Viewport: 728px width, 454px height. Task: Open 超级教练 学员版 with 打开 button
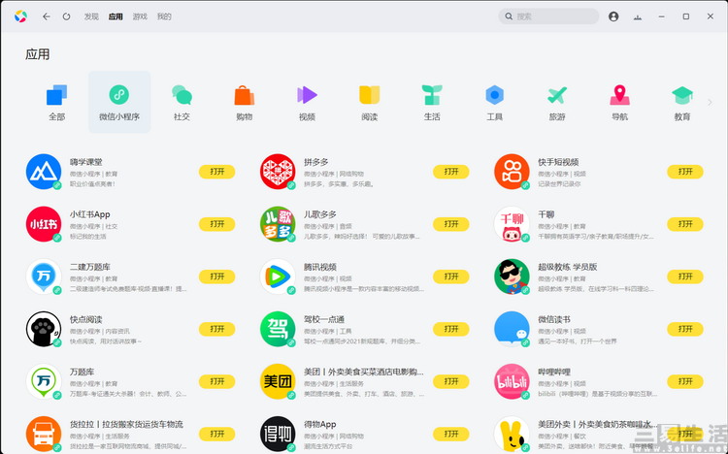685,276
